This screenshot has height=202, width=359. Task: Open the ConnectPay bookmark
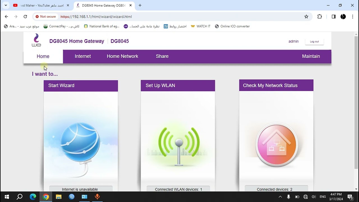coord(61,26)
